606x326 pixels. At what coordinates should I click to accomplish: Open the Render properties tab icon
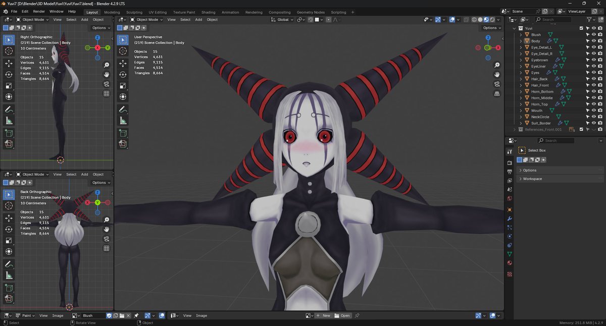point(510,162)
